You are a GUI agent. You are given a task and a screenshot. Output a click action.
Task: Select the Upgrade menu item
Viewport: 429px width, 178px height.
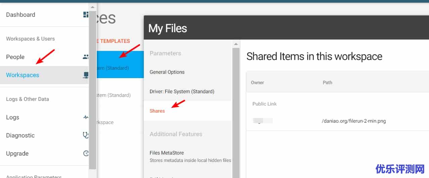[x=17, y=154]
